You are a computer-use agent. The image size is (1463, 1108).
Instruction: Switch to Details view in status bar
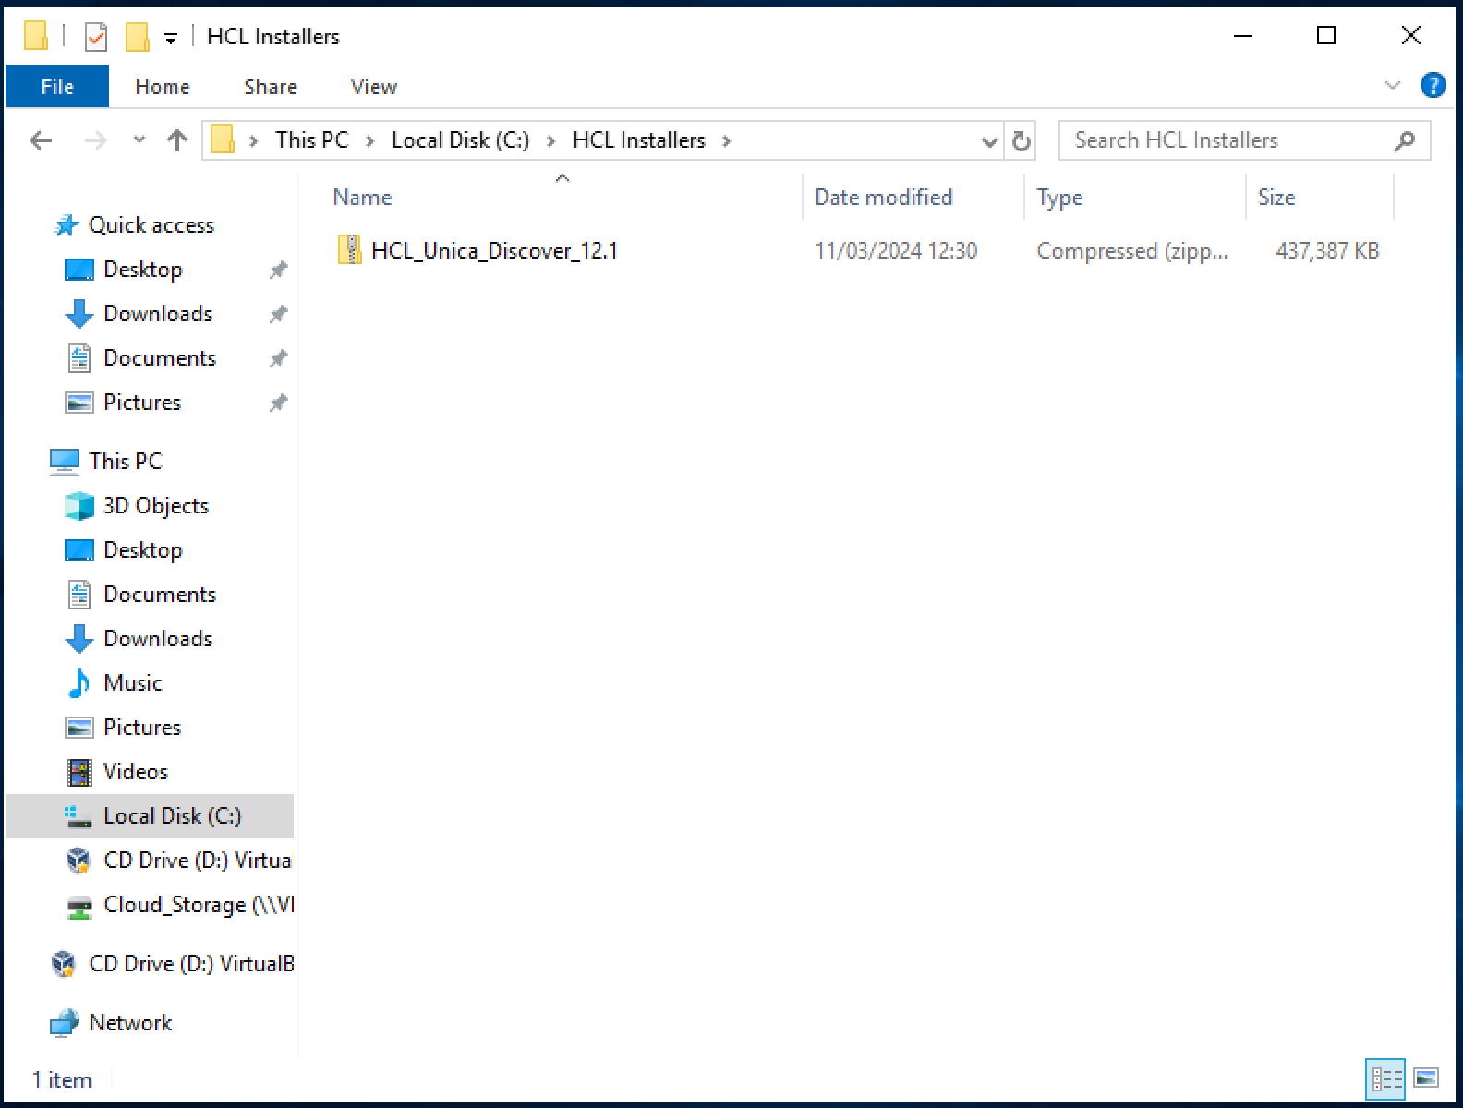(1385, 1078)
